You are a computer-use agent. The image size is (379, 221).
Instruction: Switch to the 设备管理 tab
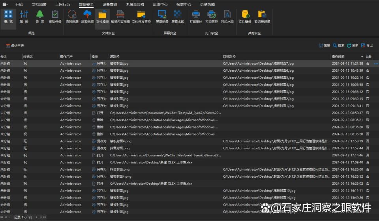click(x=110, y=4)
